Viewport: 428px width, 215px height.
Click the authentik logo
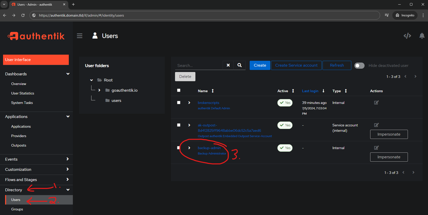pos(36,36)
